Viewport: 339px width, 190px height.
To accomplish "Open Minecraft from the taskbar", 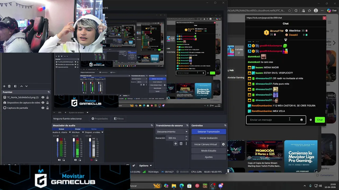I will [x=205, y=186].
